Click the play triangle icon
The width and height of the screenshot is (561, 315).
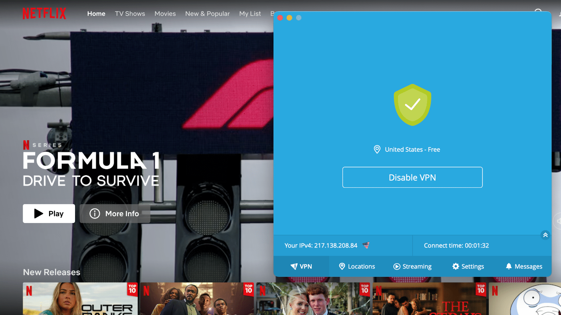[x=39, y=214]
